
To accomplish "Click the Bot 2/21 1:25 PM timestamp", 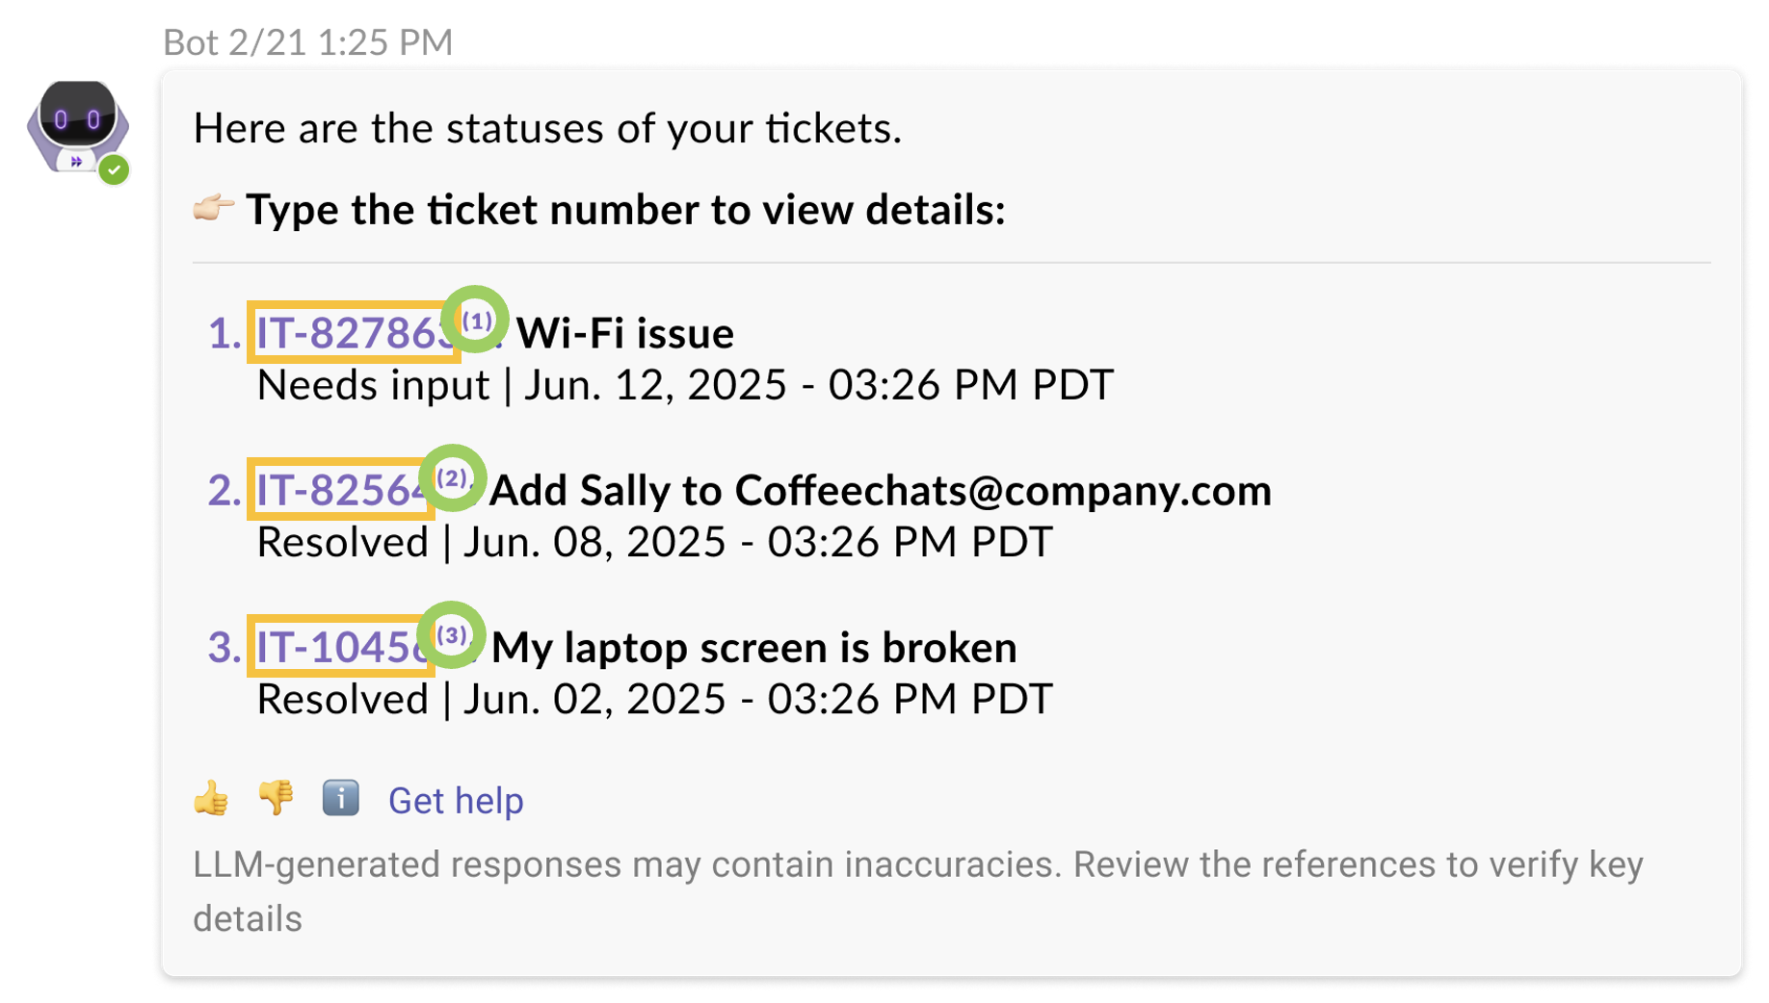I will 307,42.
